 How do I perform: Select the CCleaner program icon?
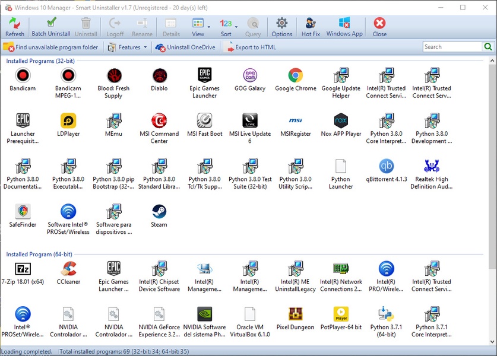69,269
